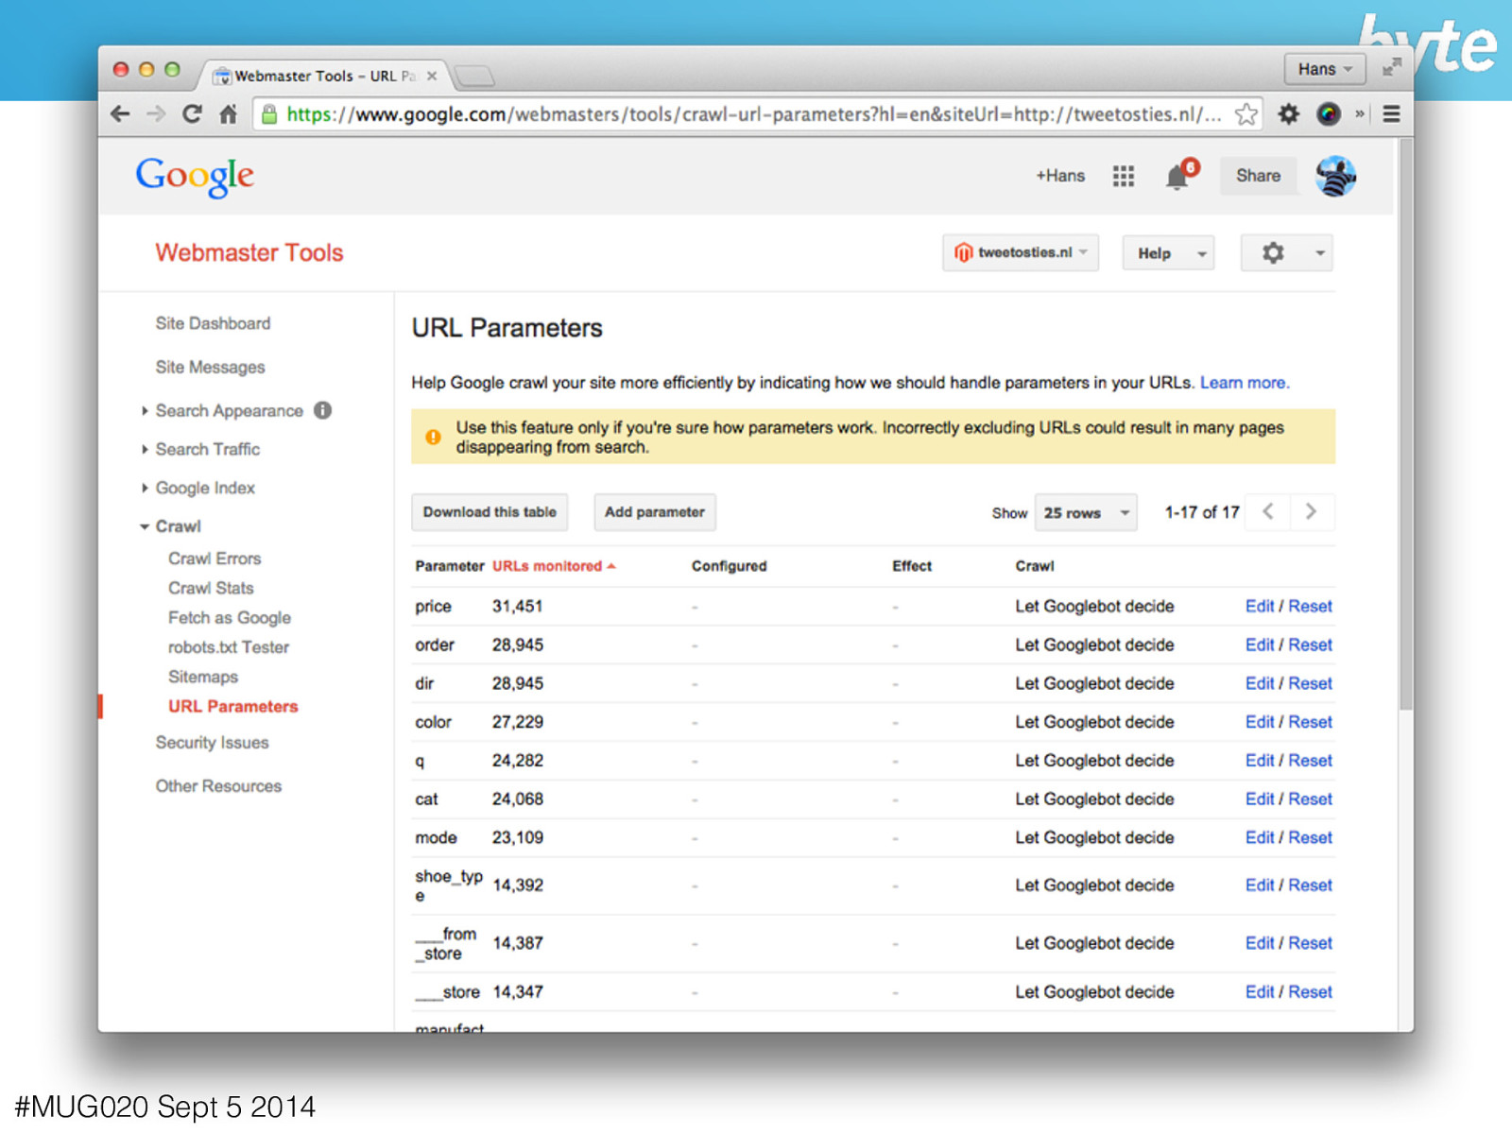This screenshot has width=1512, height=1134.
Task: Expand the Google Index section
Action: pos(145,488)
